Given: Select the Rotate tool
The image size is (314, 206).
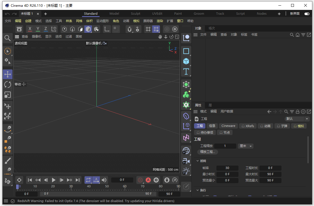Looking at the screenshot, I should point(8,84).
